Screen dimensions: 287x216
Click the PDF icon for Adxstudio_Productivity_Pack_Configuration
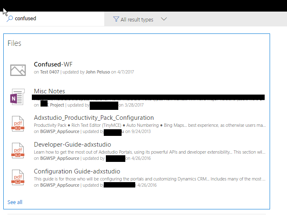point(18,124)
